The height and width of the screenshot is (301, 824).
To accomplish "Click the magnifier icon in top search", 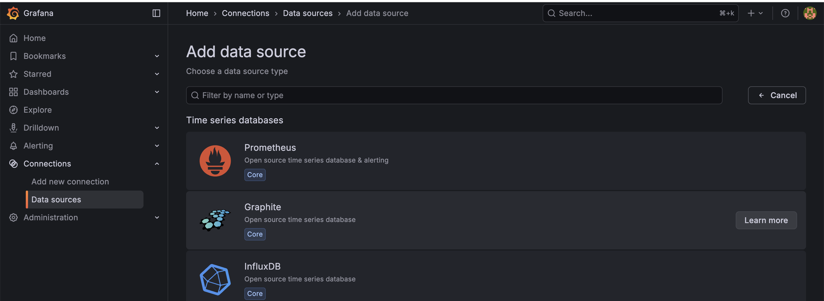I will (x=551, y=13).
